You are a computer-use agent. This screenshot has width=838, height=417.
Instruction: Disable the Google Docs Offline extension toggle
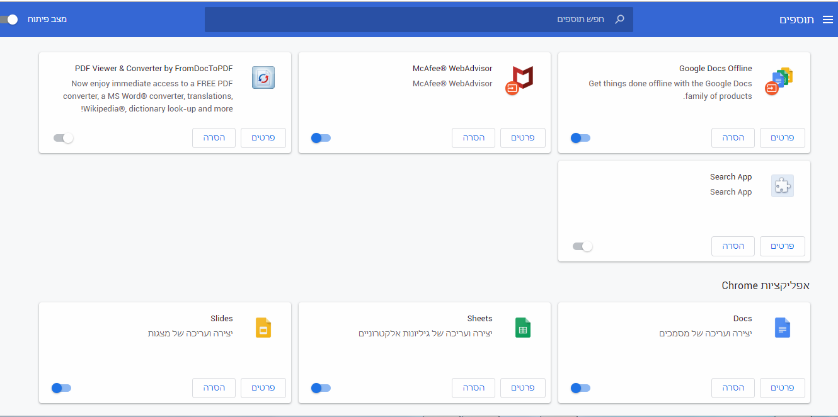[x=580, y=138]
